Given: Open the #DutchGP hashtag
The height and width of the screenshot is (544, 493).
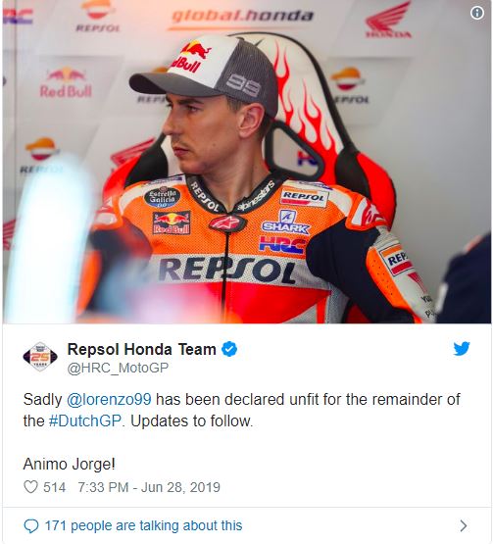Looking at the screenshot, I should (x=85, y=421).
